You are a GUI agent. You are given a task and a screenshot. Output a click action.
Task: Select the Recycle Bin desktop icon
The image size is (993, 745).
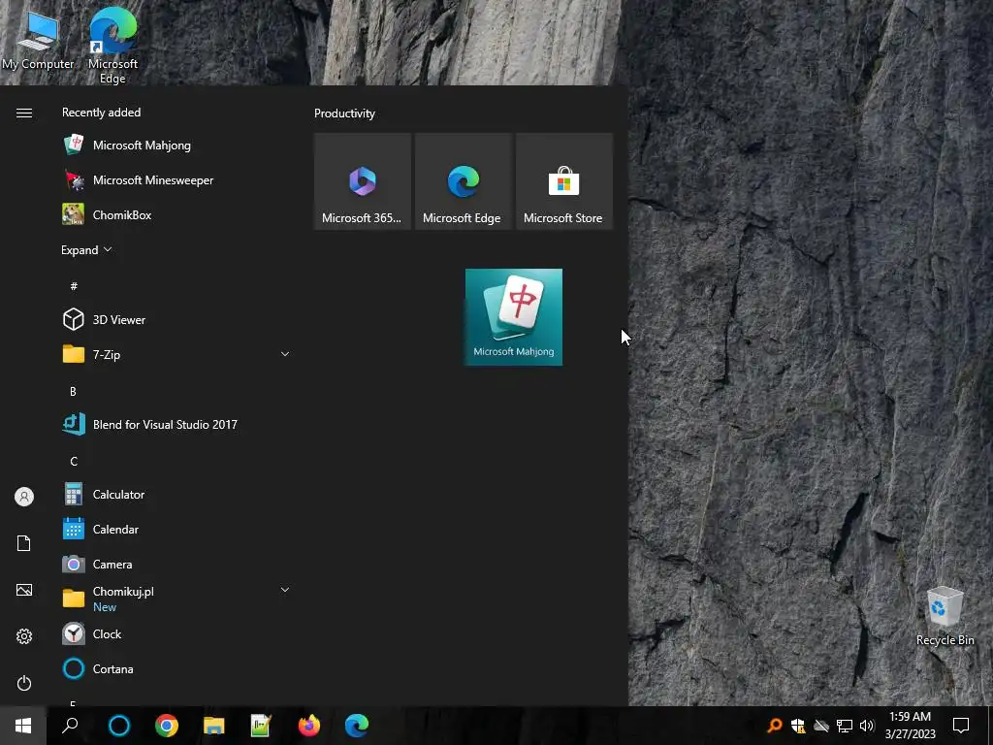945,616
